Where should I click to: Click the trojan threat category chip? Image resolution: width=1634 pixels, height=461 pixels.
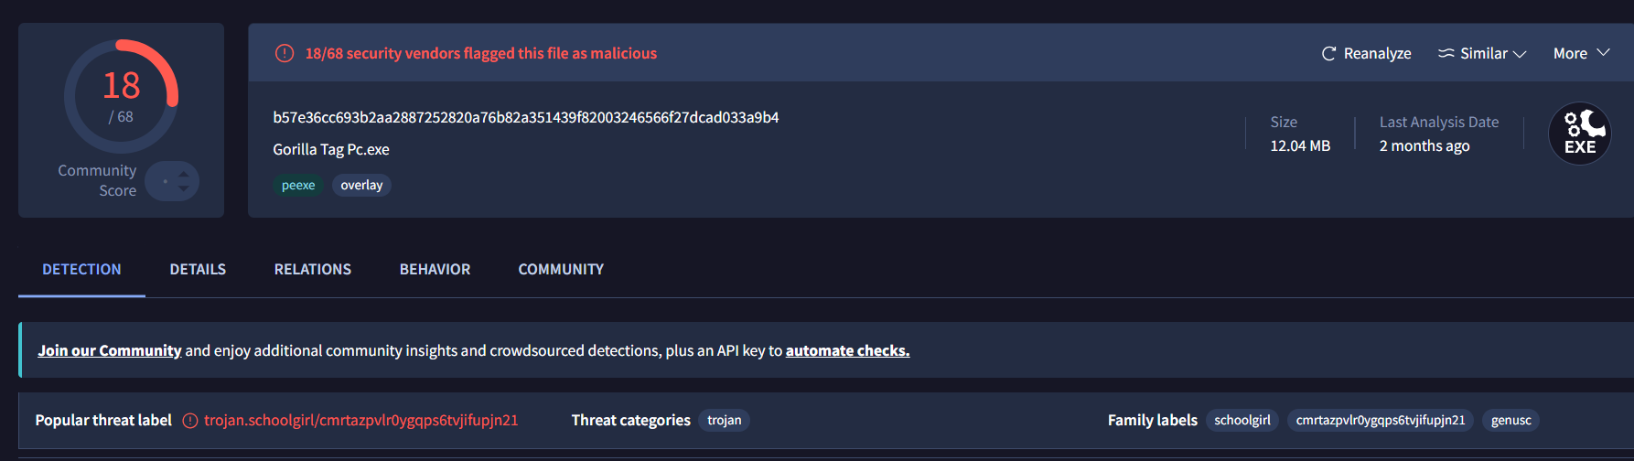tap(724, 421)
